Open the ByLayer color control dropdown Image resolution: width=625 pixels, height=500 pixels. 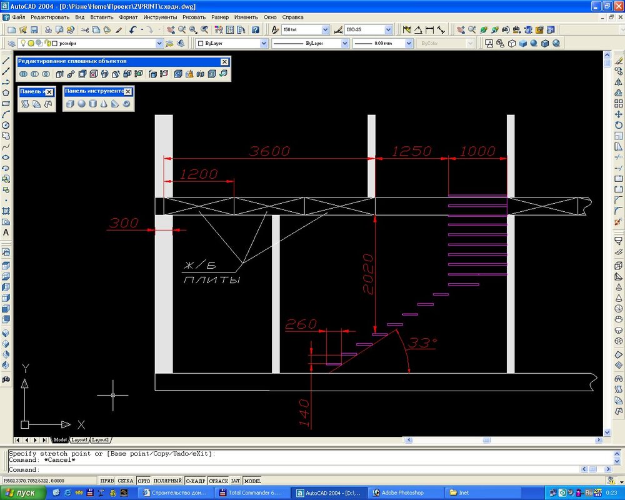264,43
